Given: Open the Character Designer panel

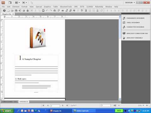Looking at the screenshot, I should 133,27.
